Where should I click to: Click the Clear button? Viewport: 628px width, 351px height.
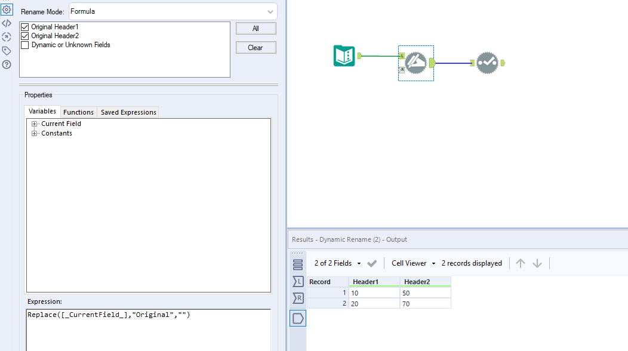coord(255,47)
